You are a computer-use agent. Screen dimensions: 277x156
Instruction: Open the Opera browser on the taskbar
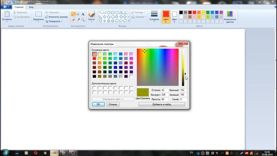click(35, 153)
